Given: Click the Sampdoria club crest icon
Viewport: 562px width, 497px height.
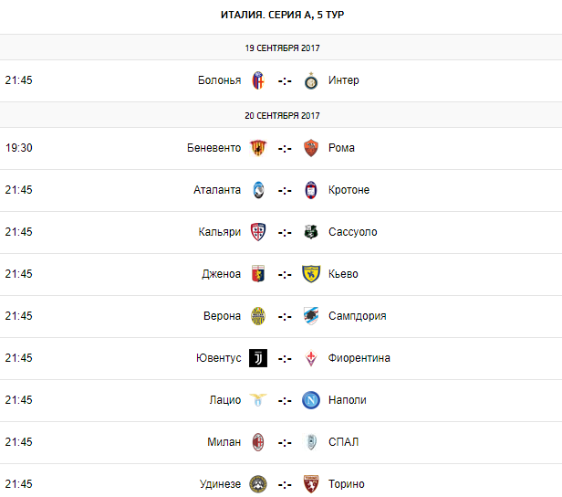Looking at the screenshot, I should click(x=311, y=316).
